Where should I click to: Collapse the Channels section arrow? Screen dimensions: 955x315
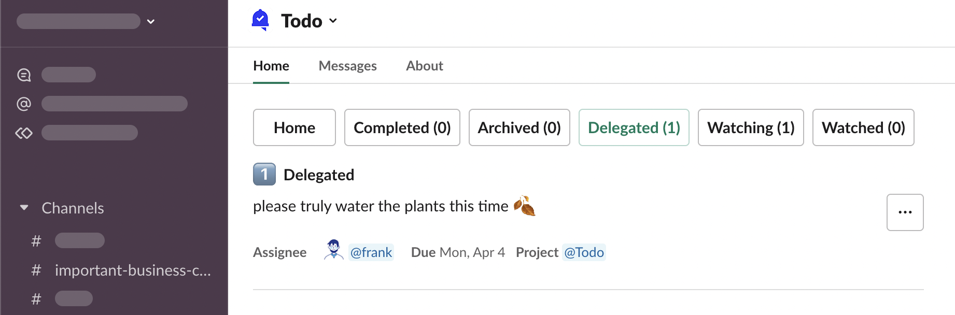click(x=24, y=208)
